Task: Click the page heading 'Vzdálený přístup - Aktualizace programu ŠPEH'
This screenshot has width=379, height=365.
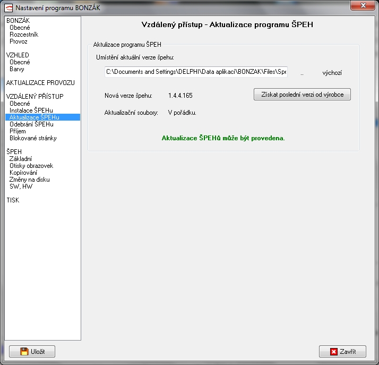Action: [227, 24]
